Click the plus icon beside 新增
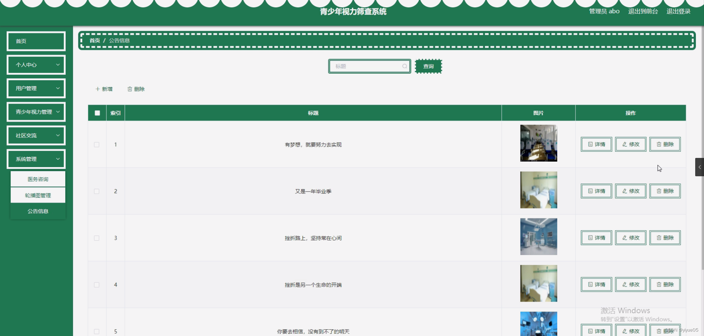The image size is (704, 336). pos(98,89)
